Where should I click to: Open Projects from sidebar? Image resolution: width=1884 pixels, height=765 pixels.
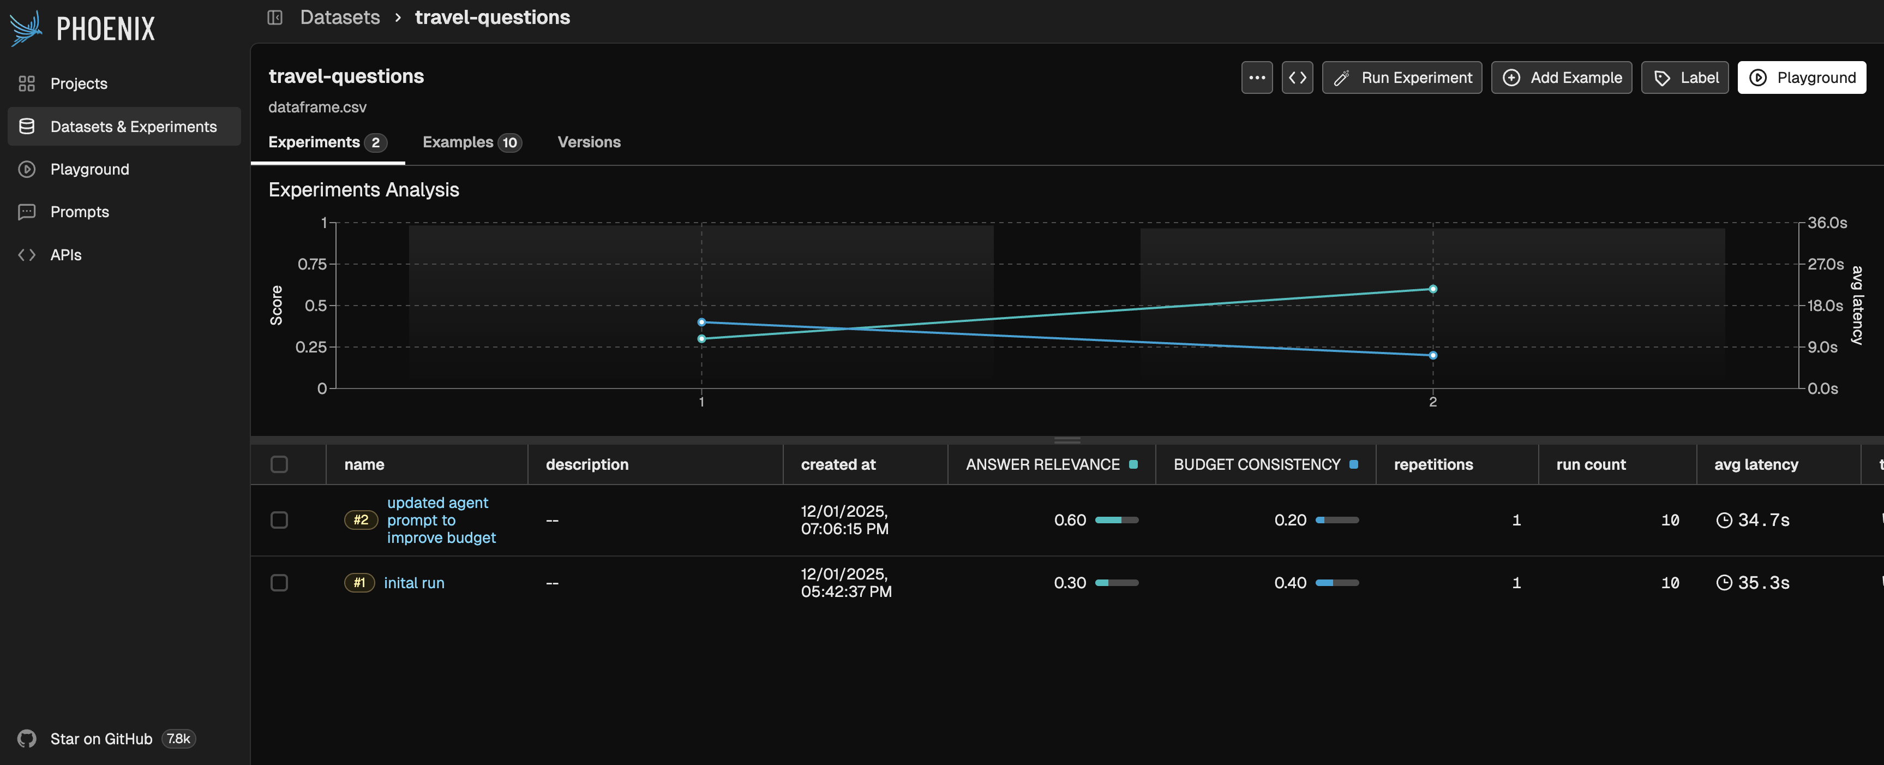78,83
